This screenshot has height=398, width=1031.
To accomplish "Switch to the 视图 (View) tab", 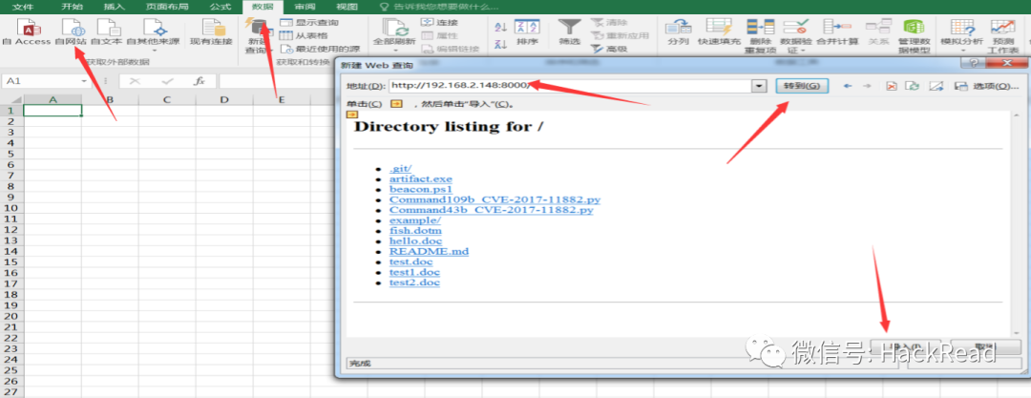I will [x=347, y=7].
